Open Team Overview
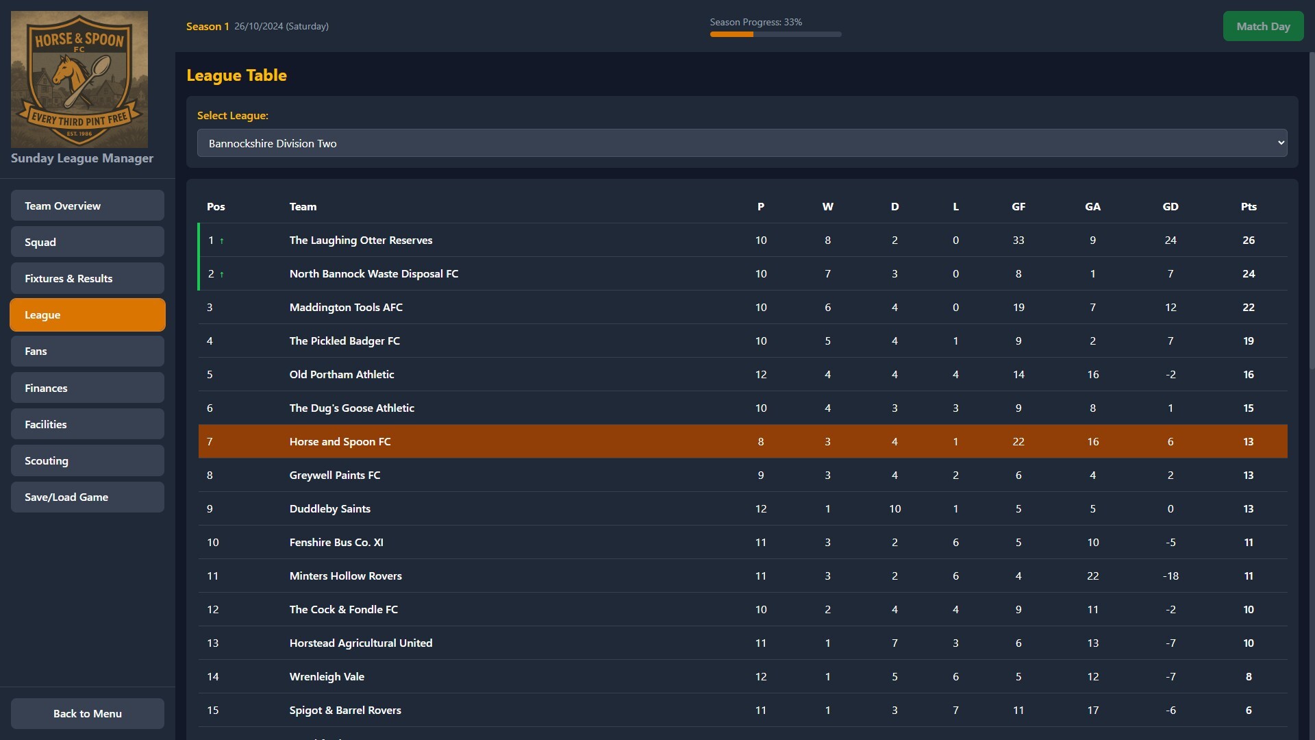This screenshot has width=1315, height=740. tap(87, 205)
